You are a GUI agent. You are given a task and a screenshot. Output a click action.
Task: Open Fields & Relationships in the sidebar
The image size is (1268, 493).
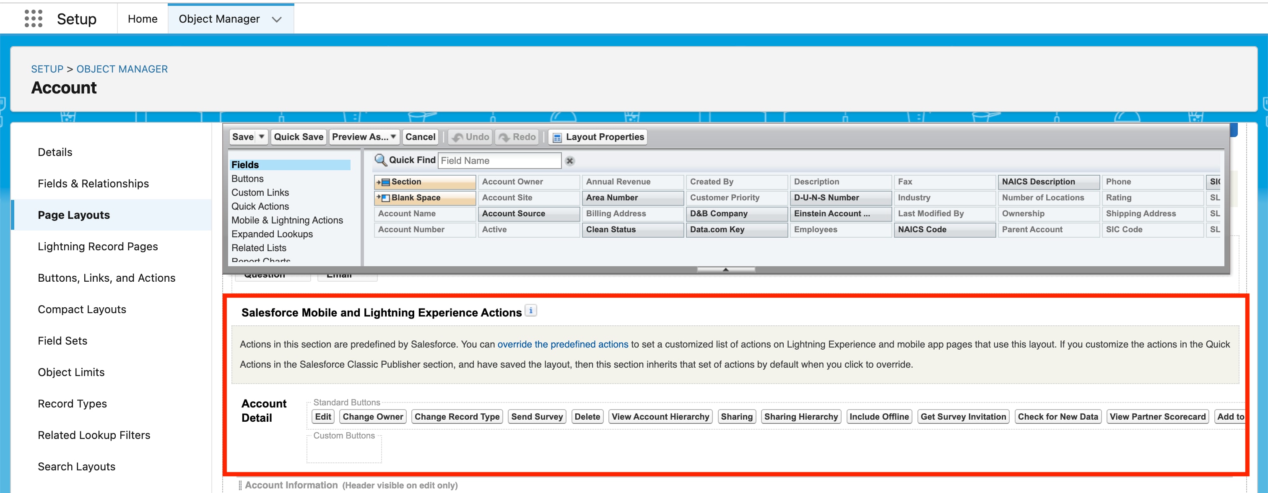click(x=94, y=184)
